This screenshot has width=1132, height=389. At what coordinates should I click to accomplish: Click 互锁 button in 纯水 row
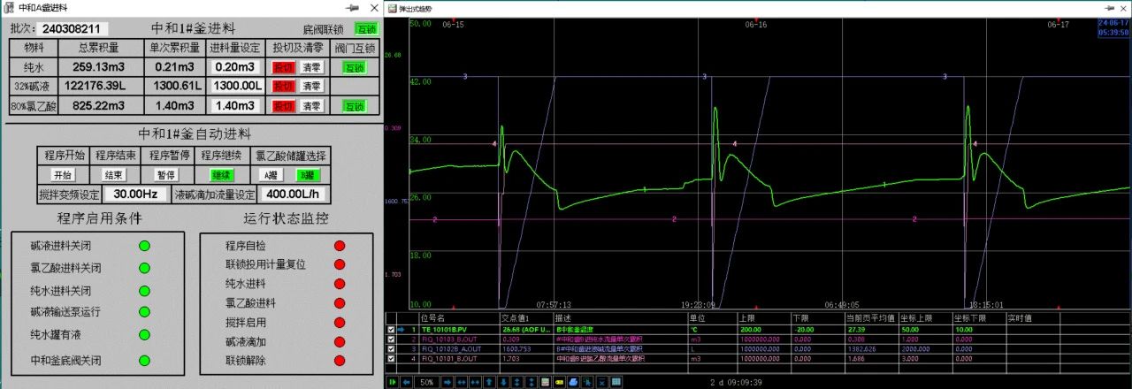click(354, 67)
